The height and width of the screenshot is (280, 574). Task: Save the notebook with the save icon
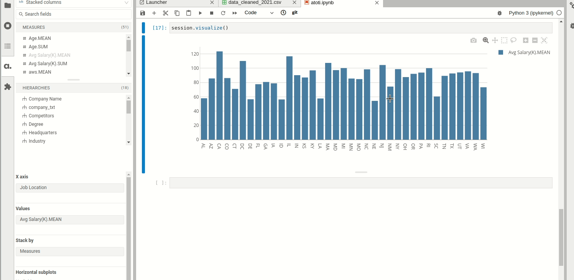coord(143,13)
